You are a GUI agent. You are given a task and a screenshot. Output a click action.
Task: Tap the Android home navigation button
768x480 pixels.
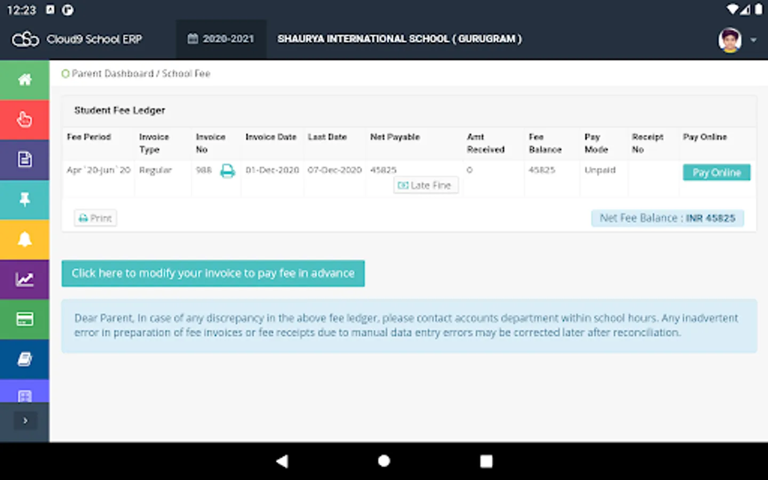click(384, 461)
